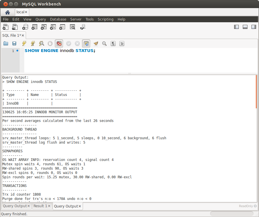Beautify the SQL script with the broom icon
259x217 pixels.
95,43
